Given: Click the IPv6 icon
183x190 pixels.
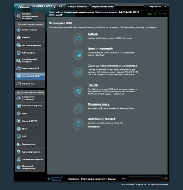Looking at the screenshot, I should pyautogui.click(x=19, y=129).
